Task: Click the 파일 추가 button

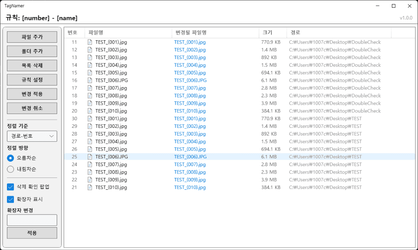Action: 32,37
